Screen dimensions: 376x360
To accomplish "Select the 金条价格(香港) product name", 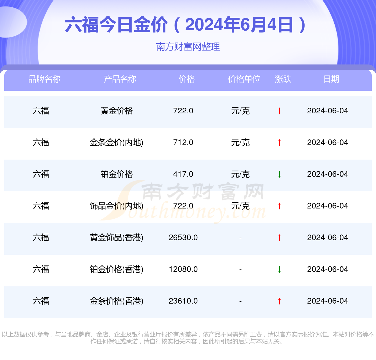I will (x=117, y=301).
